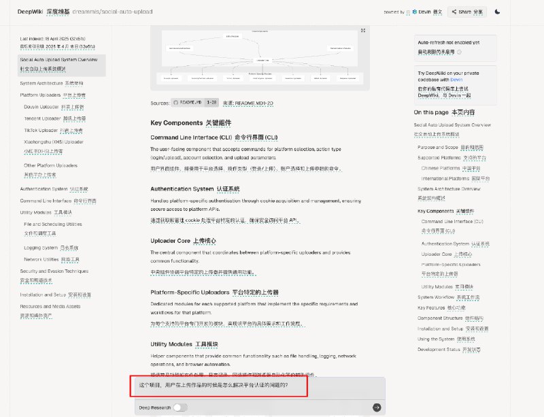Open Platform Uploaders sidebar page
This screenshot has width=544, height=417.
(x=53, y=95)
